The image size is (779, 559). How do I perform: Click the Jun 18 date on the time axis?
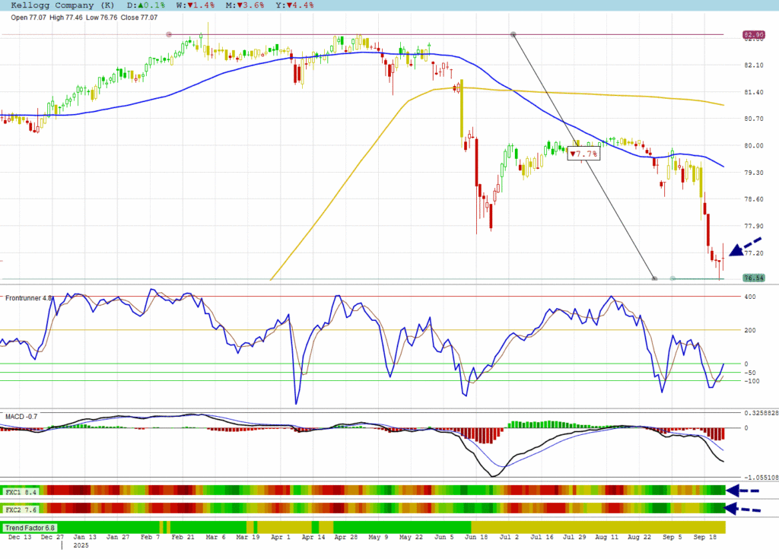[475, 537]
